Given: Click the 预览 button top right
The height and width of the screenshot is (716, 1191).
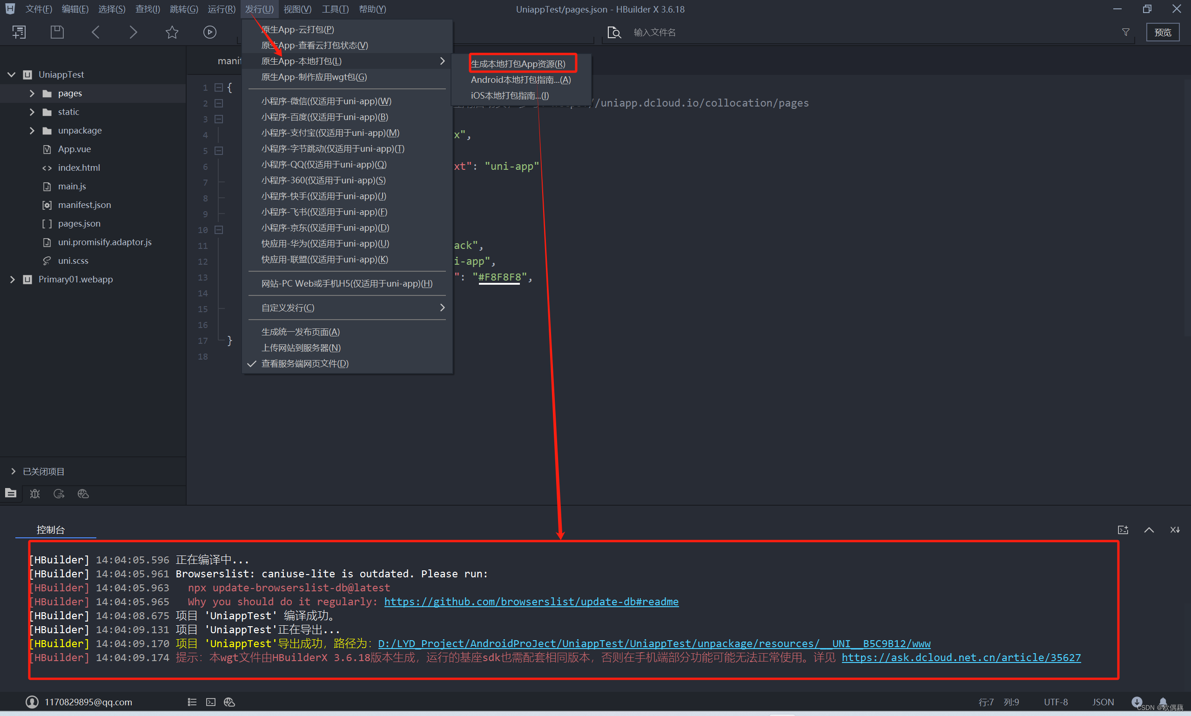Looking at the screenshot, I should point(1162,32).
